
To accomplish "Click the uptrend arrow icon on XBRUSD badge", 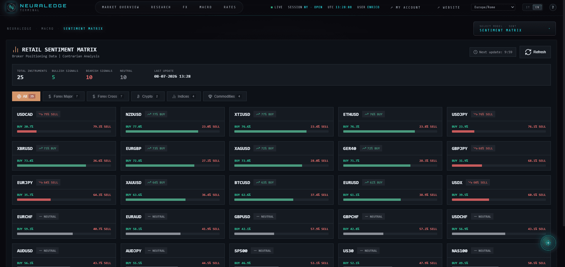I will click(41, 148).
